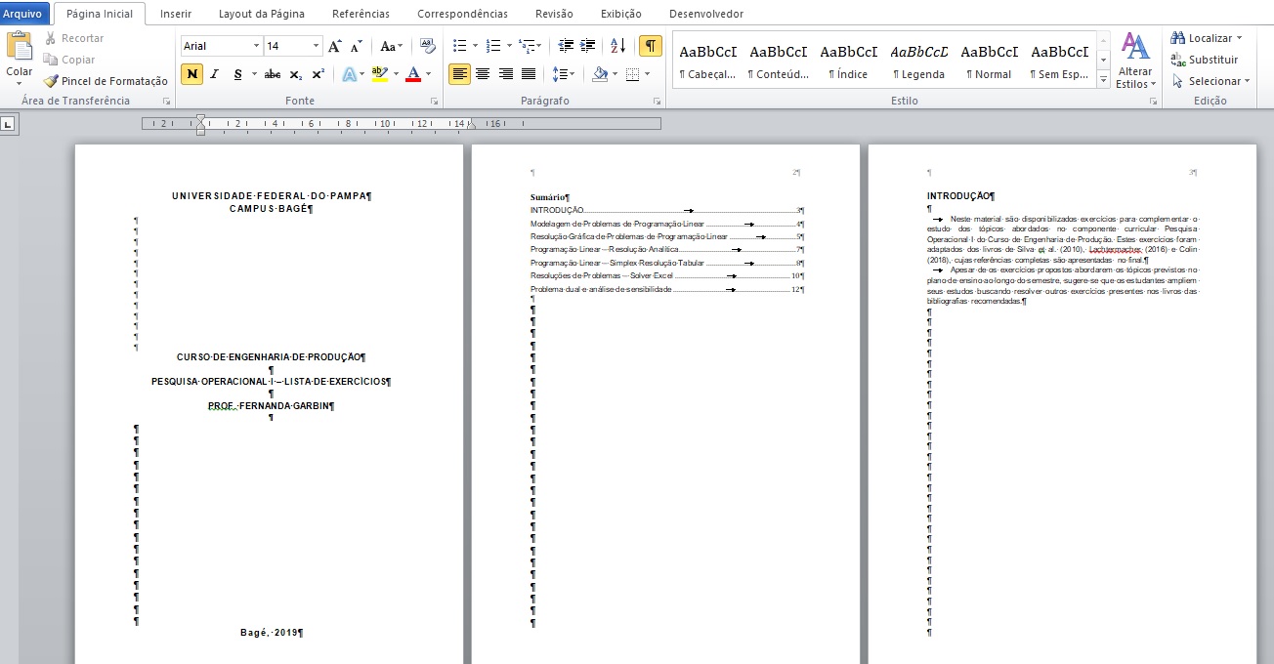
Task: Open the bullets dropdown arrow
Action: click(x=475, y=46)
